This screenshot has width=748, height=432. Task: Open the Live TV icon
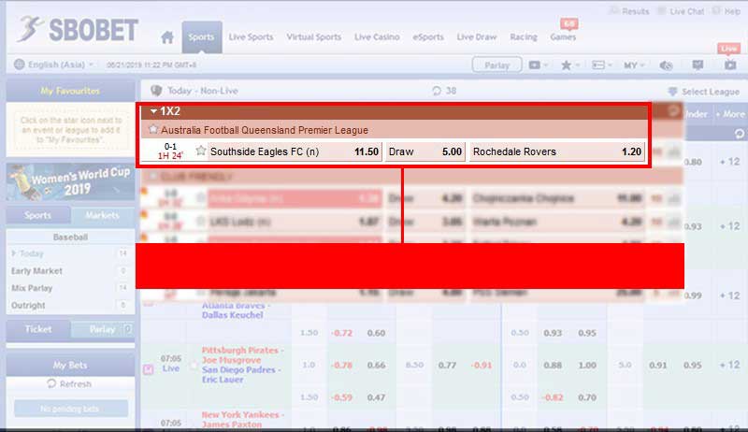coord(730,65)
